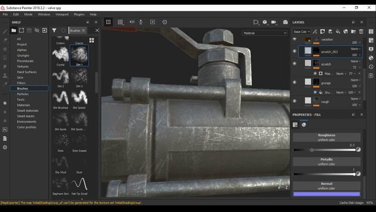The height and width of the screenshot is (212, 376).
Task: Open scratch layer blend mode dropdown
Action: click(x=356, y=61)
